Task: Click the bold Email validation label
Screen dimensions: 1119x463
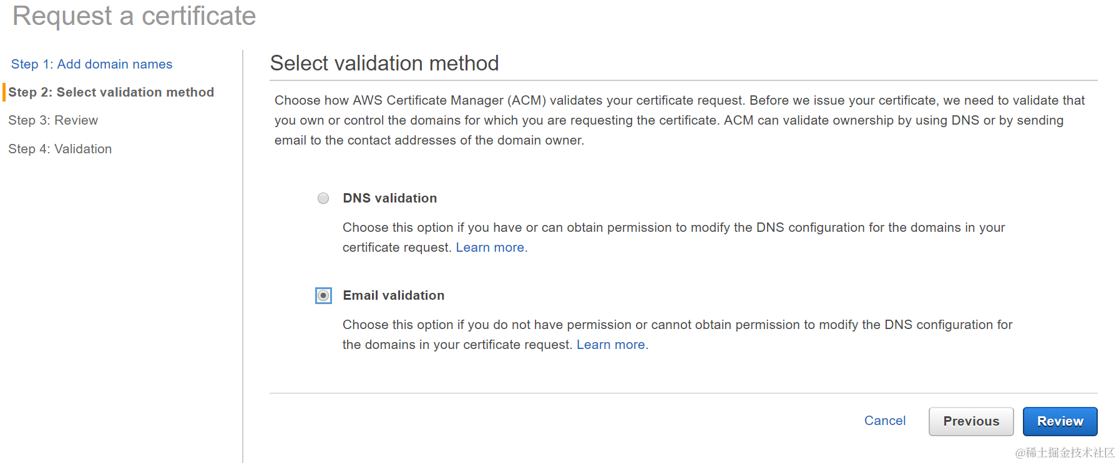Action: point(394,295)
